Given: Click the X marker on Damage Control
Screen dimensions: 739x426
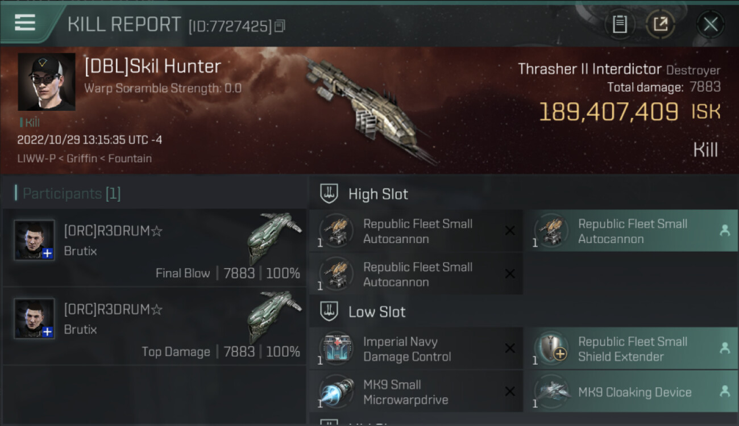Looking at the screenshot, I should tap(510, 348).
